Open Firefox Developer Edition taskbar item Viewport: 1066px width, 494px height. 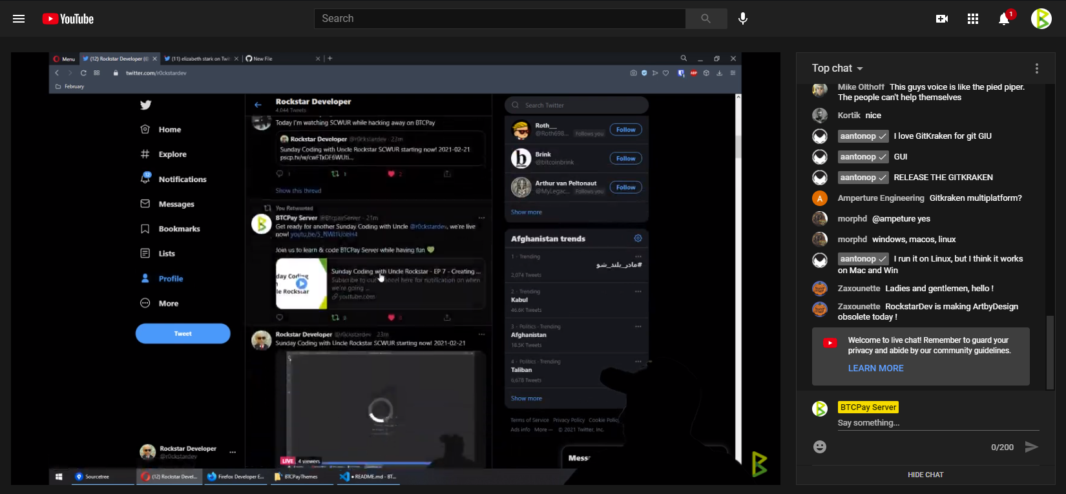235,477
